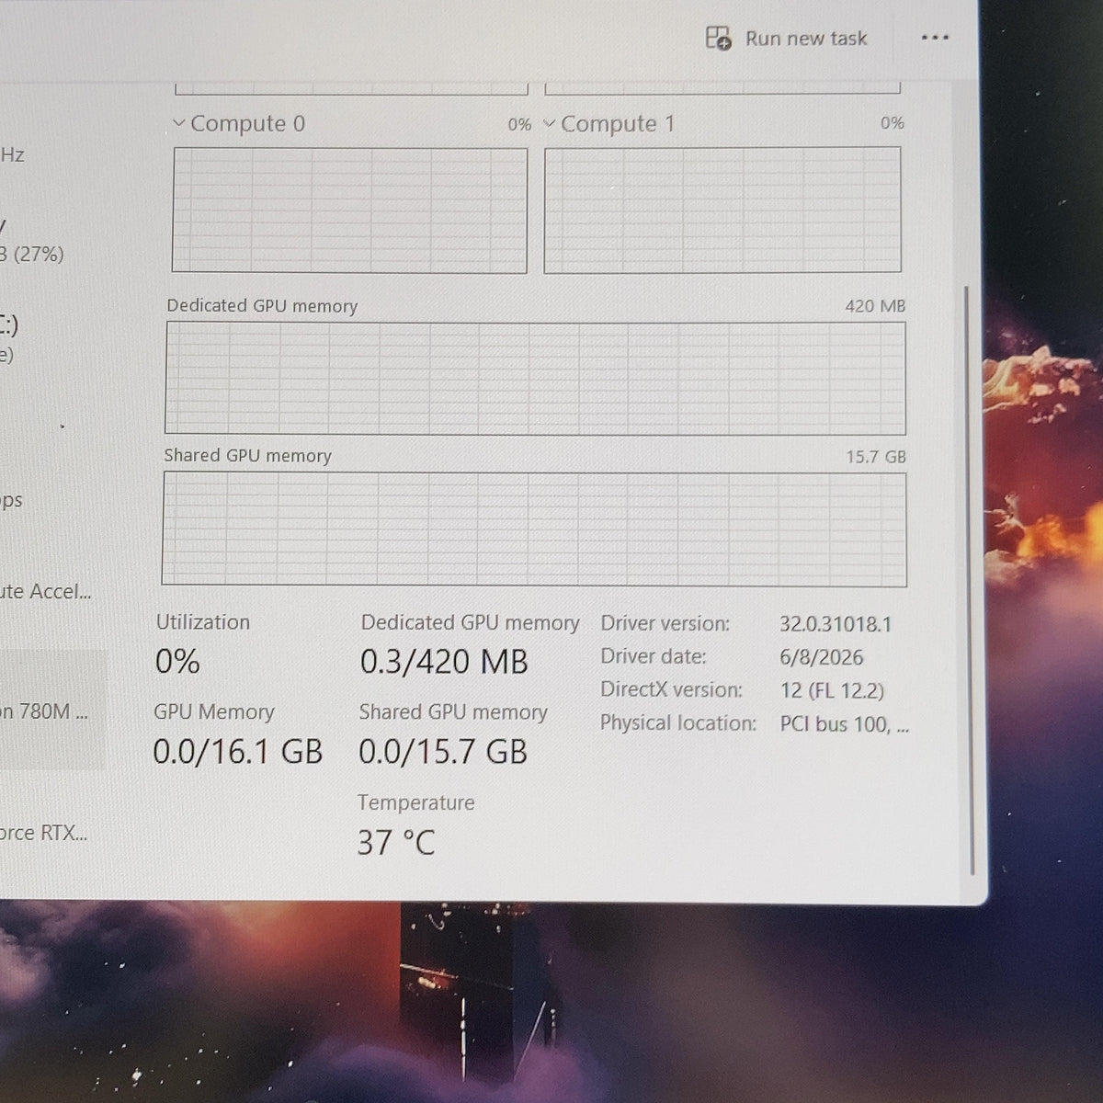Click the PCI bus 100 physical location text
Image resolution: width=1103 pixels, height=1103 pixels.
[x=845, y=724]
